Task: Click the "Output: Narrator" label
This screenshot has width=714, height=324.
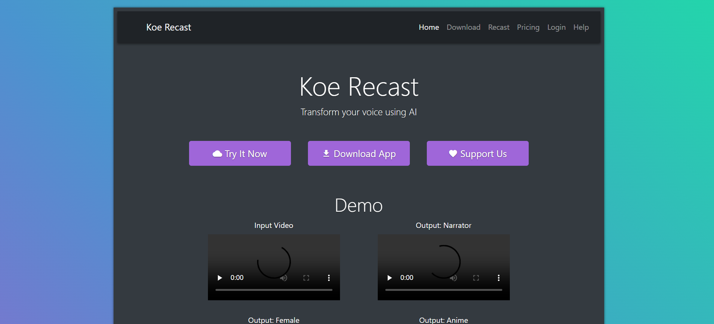Action: pyautogui.click(x=443, y=225)
